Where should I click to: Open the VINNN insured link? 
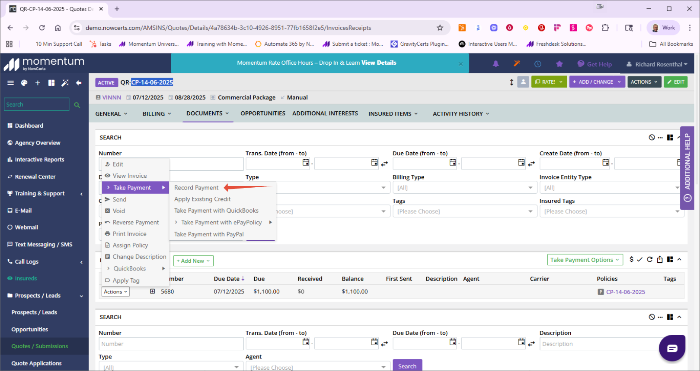[x=112, y=97]
